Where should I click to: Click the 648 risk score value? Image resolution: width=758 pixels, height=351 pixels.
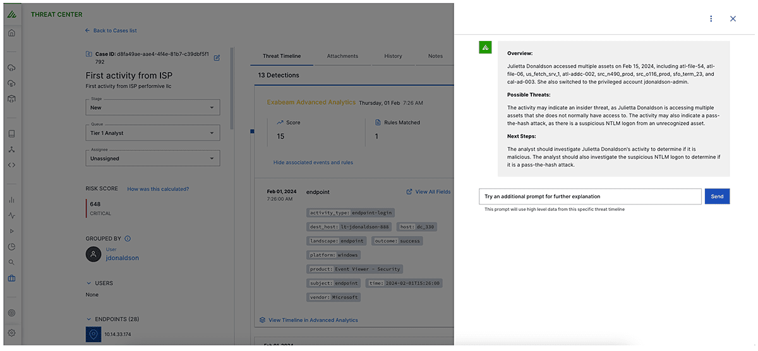click(95, 204)
